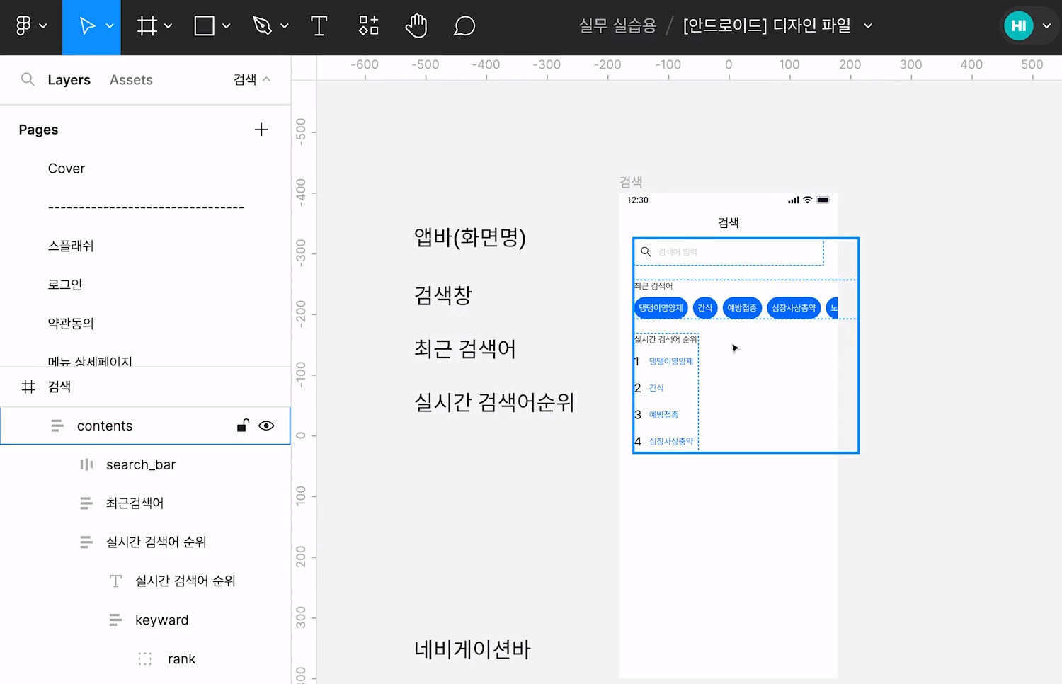Click the magnifier icon in canvas search field
Viewport: 1062px width, 684px height.
(x=646, y=252)
